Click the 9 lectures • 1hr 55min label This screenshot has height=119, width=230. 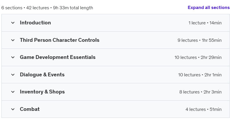(200, 40)
